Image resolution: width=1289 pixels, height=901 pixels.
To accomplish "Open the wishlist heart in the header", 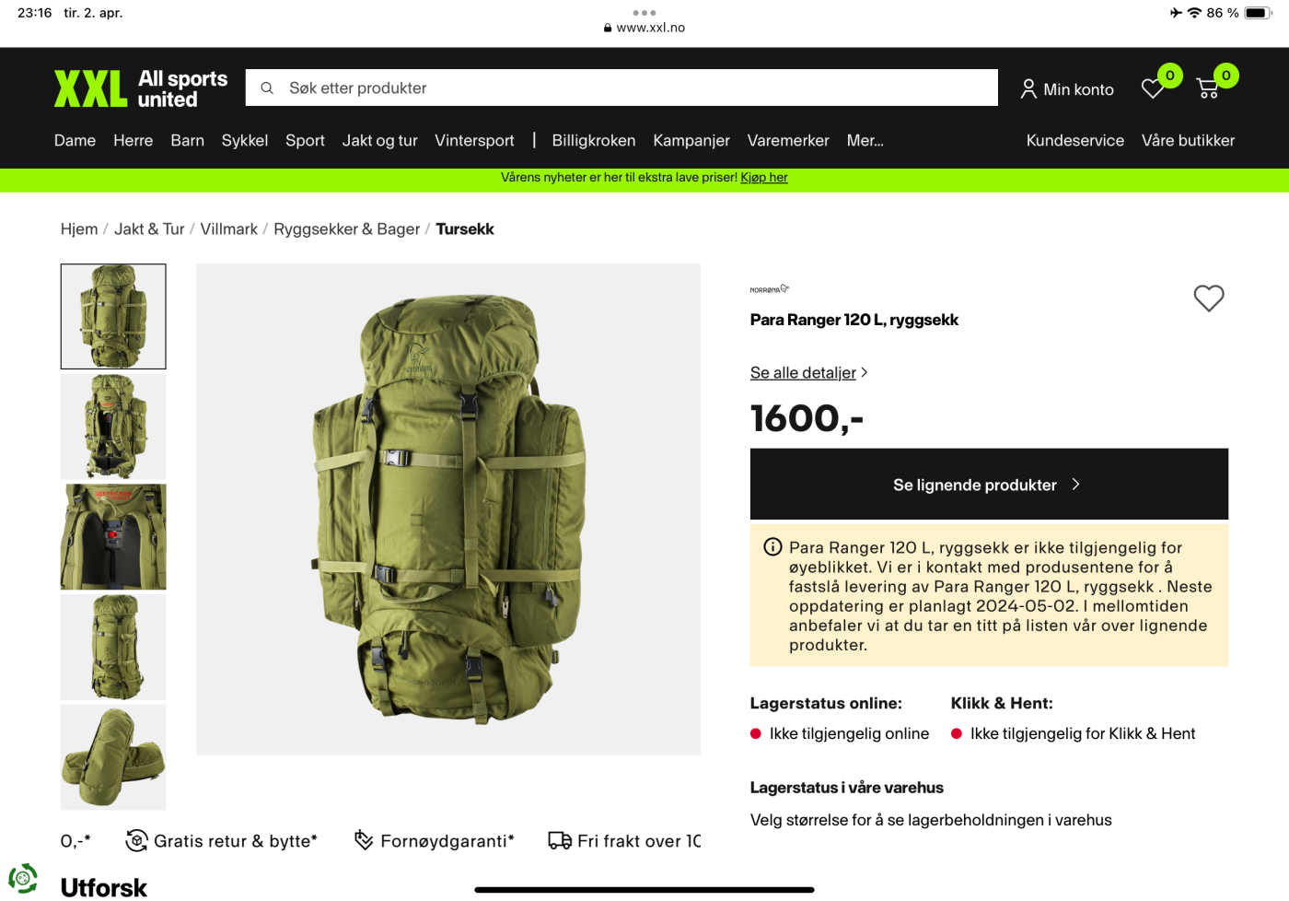I will (1152, 88).
